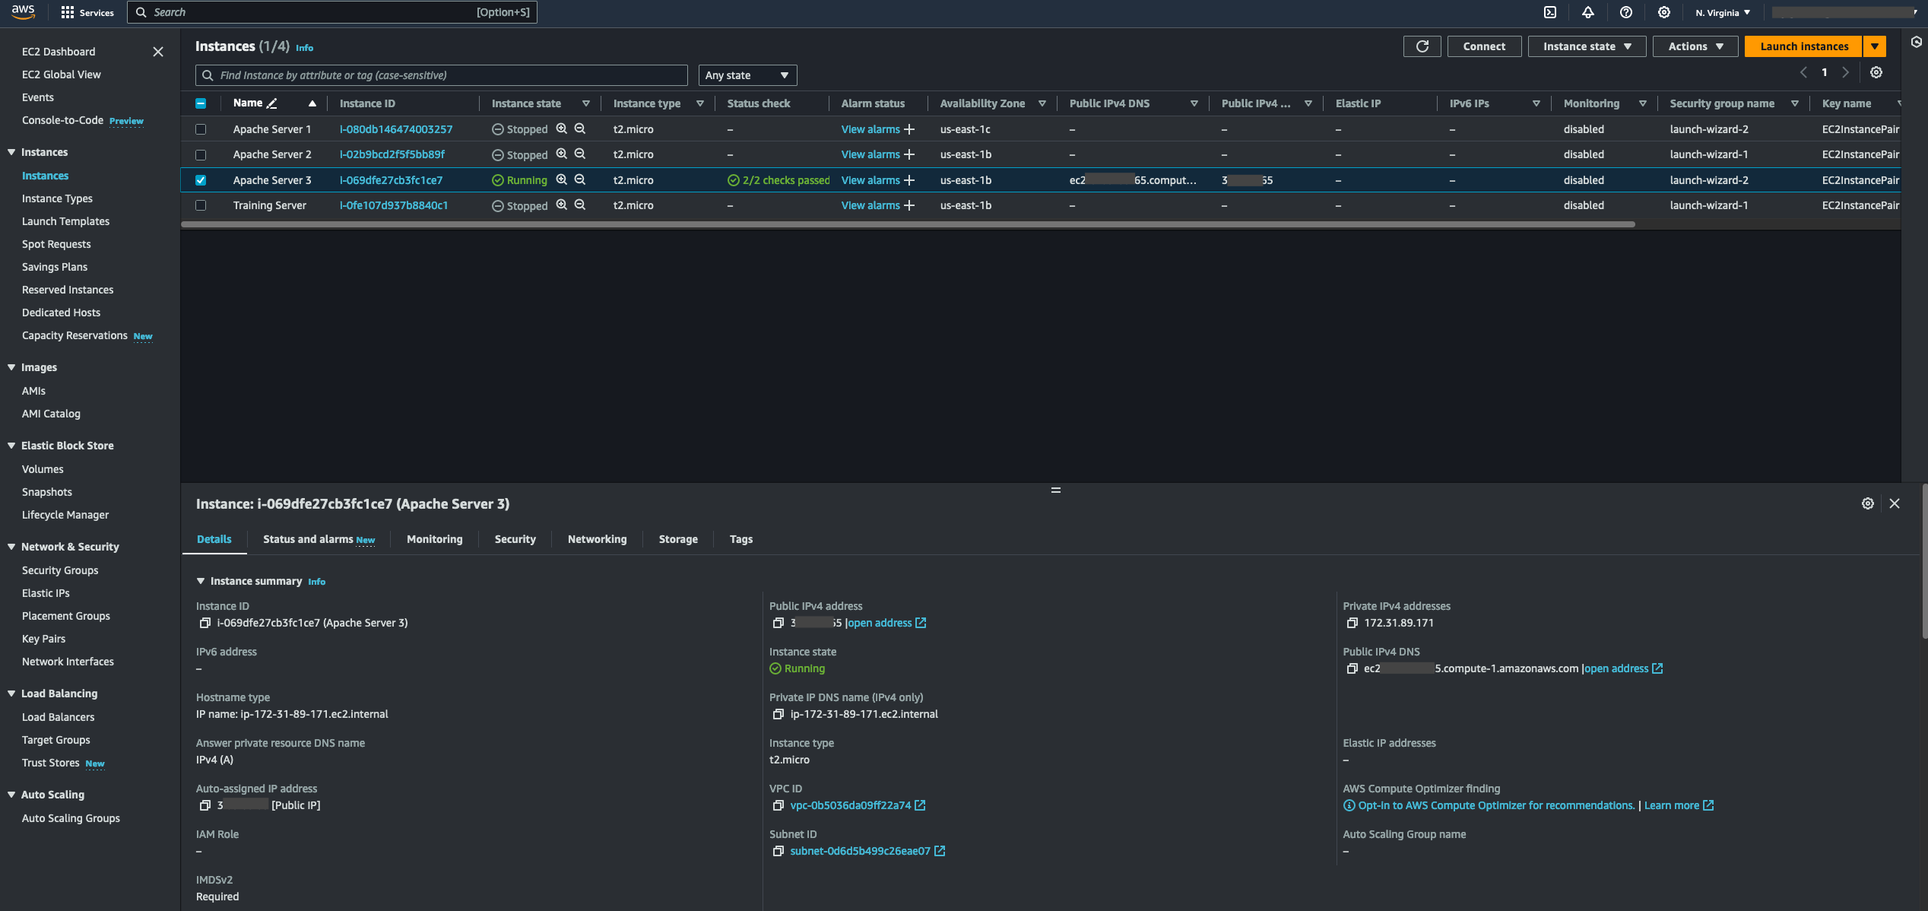
Task: Switch to the Tags tab
Action: 741,539
